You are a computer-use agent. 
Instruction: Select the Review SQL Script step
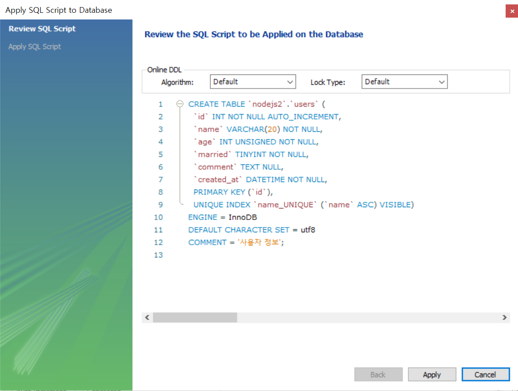click(42, 29)
